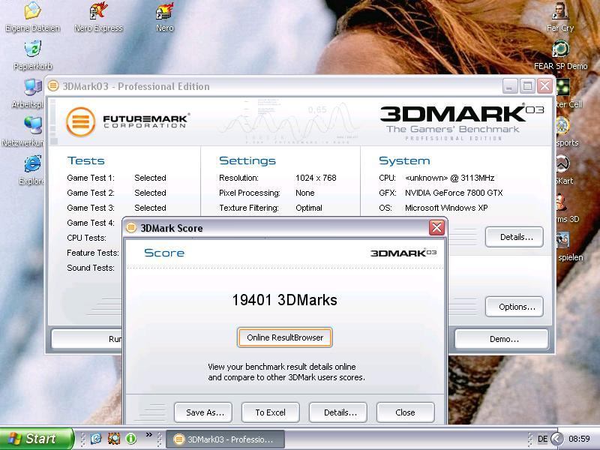Open system Details button in main window
600x450 pixels.
click(x=514, y=237)
